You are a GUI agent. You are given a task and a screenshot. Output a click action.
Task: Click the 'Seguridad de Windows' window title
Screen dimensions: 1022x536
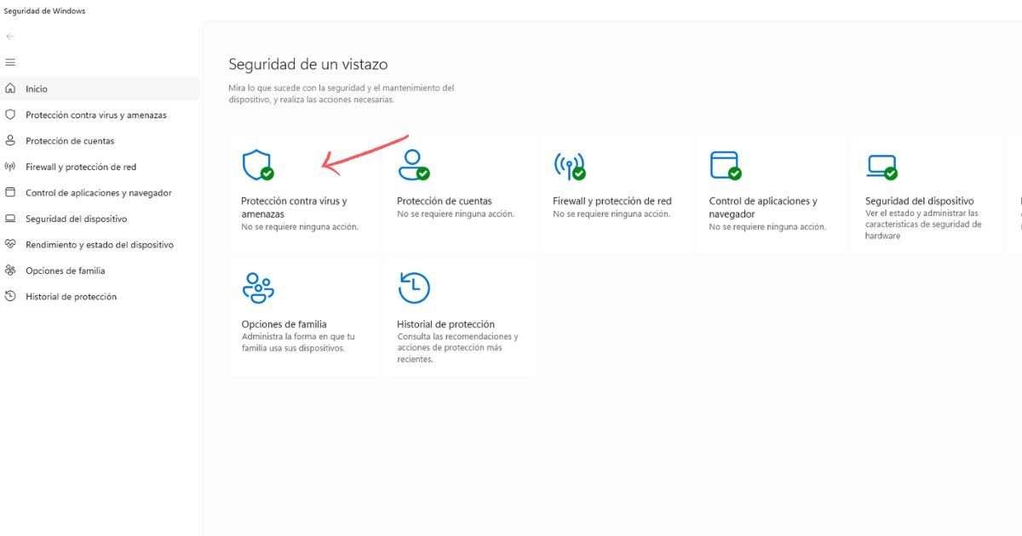point(44,11)
